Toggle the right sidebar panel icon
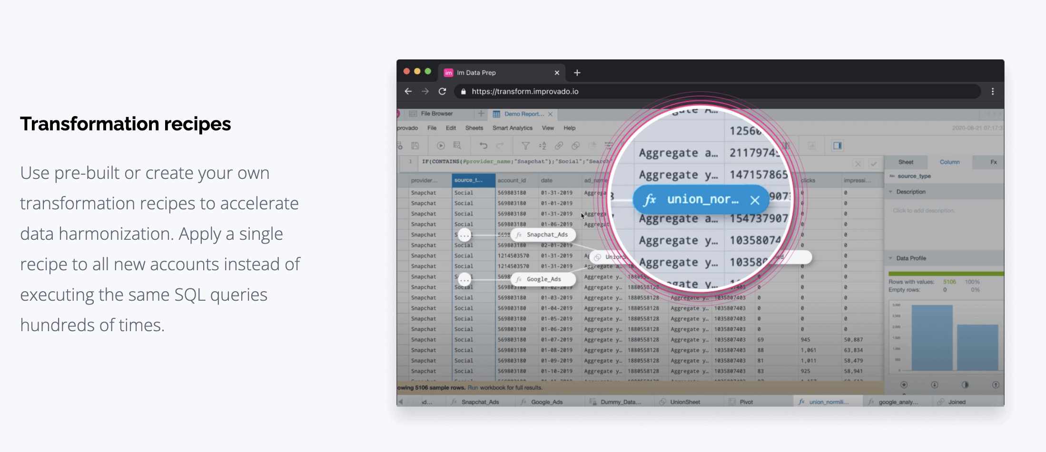Screen dimensions: 1046x452 [x=838, y=146]
